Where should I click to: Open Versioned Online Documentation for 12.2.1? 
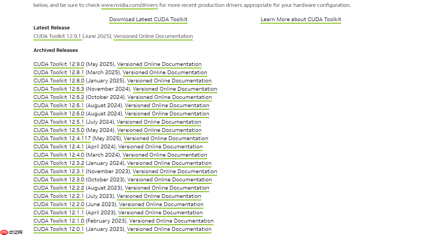pos(159,196)
